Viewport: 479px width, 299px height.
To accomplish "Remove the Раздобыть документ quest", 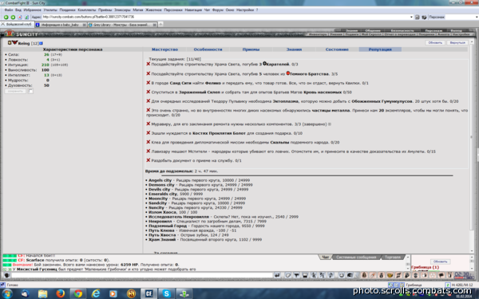I will 148,160.
